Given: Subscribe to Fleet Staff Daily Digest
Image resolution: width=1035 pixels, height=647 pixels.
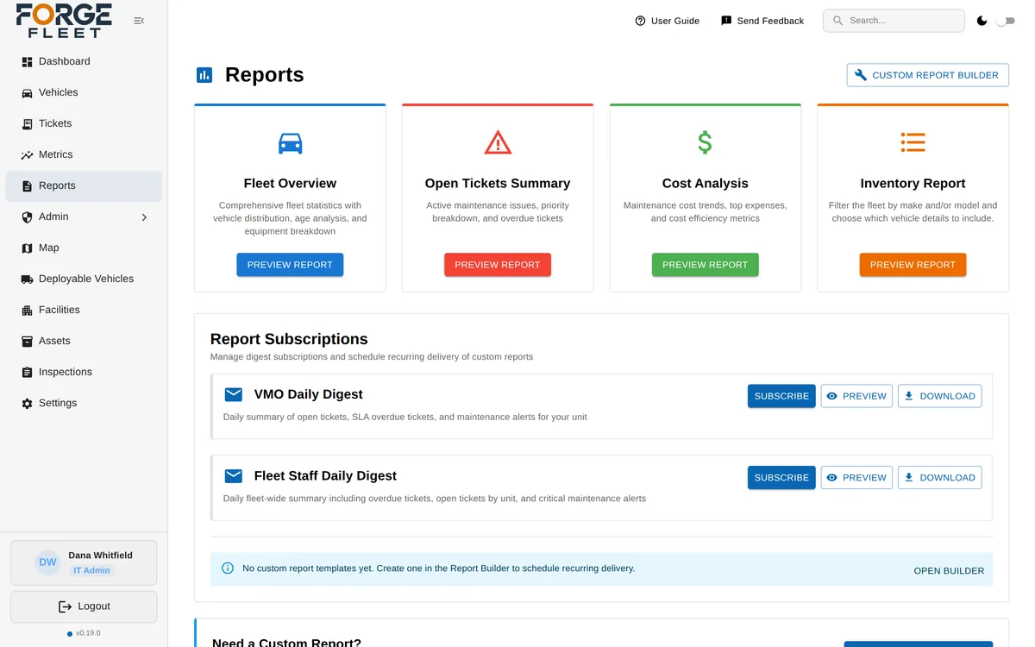Looking at the screenshot, I should point(781,477).
